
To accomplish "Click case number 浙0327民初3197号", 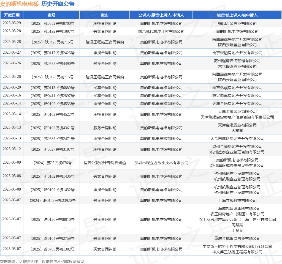I will tap(53, 149).
